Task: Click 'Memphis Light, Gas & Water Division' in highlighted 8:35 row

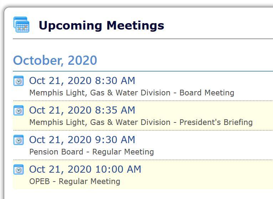Action: [x=100, y=122]
